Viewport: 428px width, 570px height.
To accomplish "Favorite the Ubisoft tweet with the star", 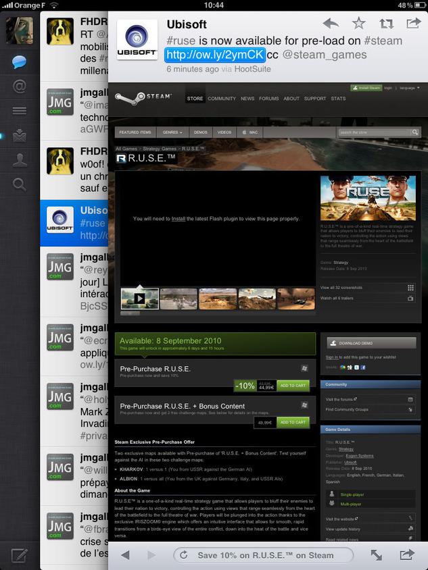I will [x=358, y=24].
